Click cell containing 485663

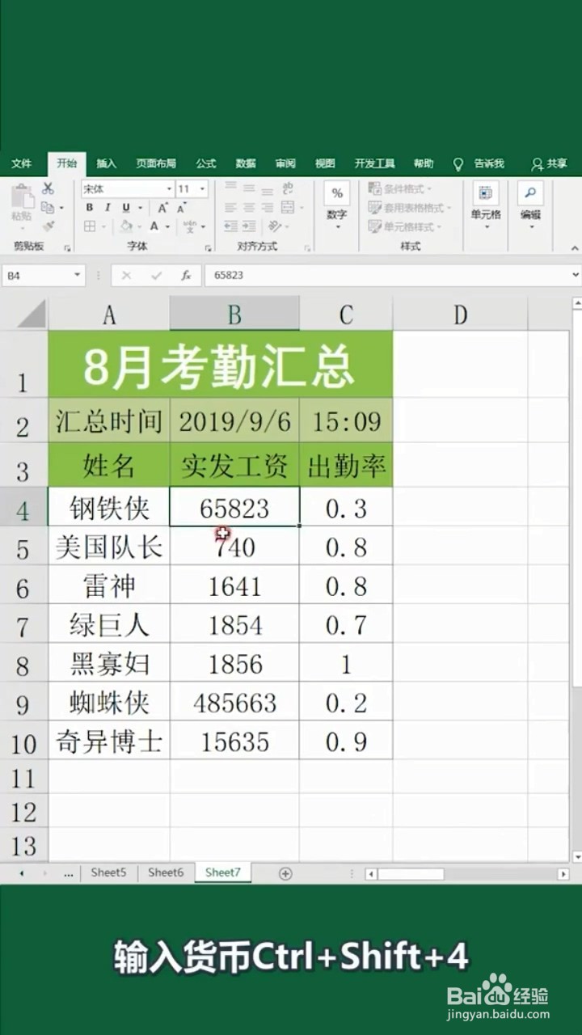coord(234,703)
